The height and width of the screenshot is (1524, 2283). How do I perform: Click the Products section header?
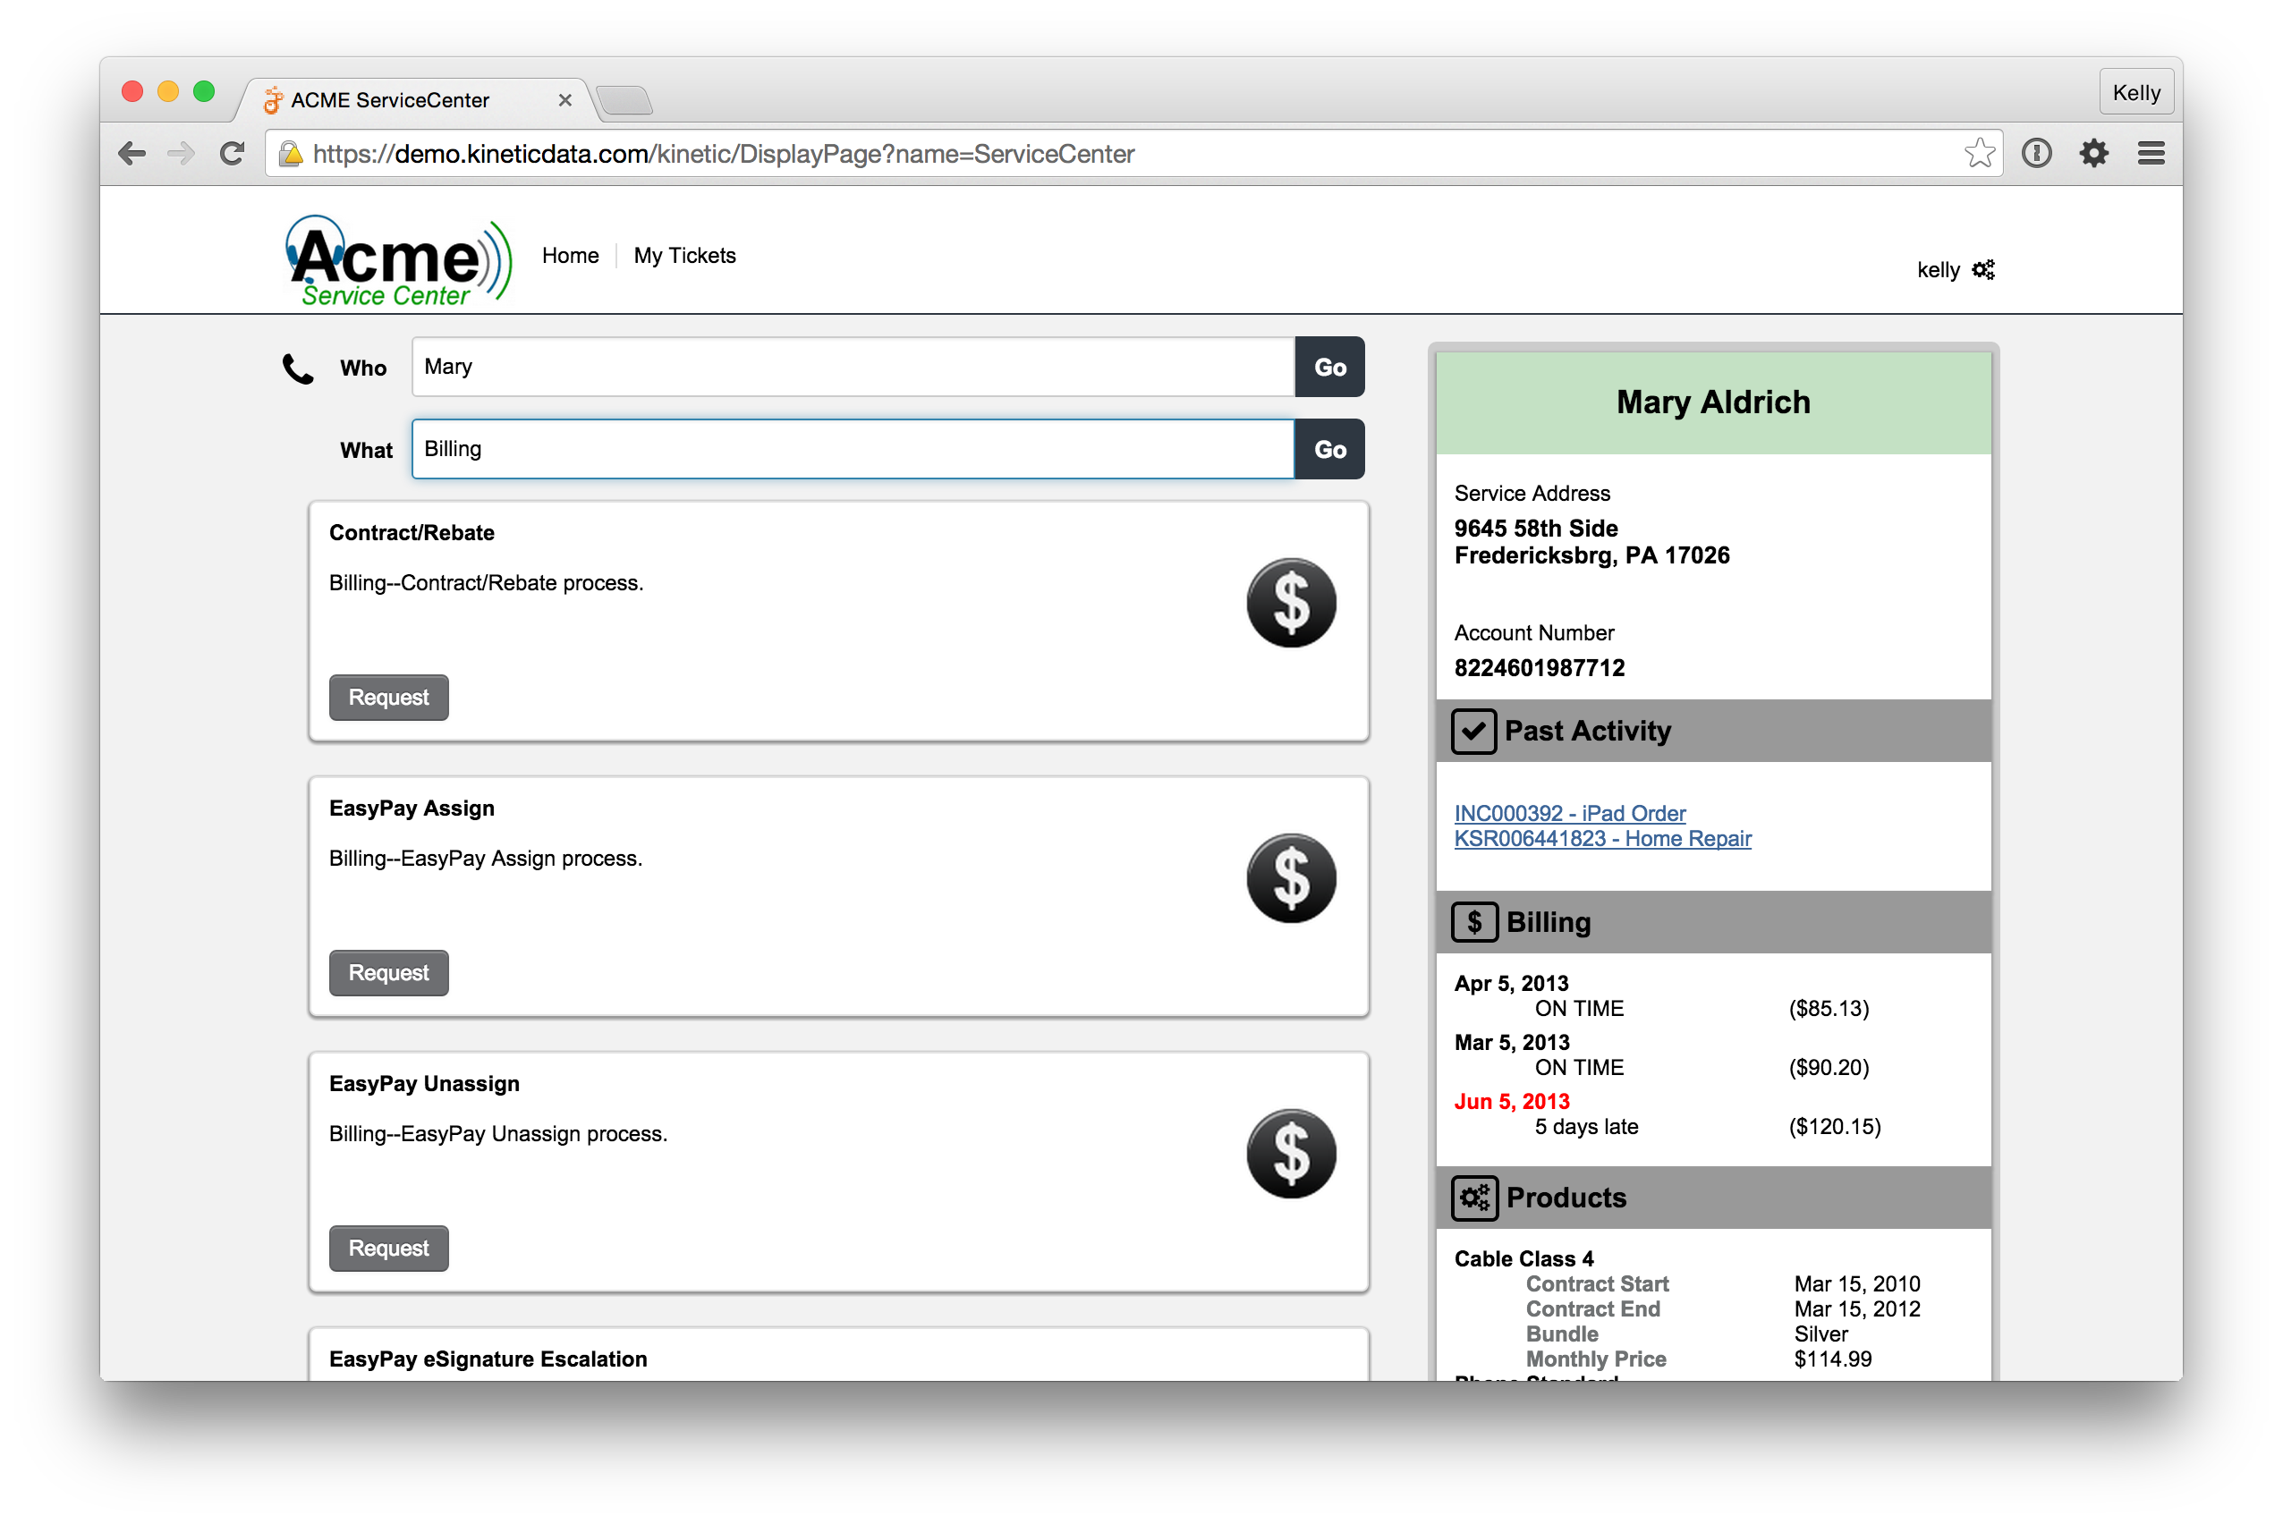pos(1713,1198)
